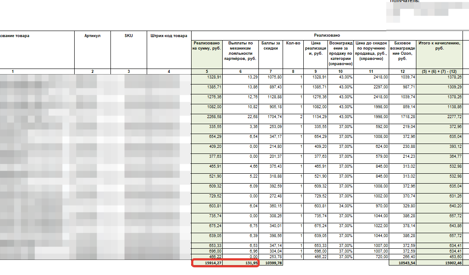Select the Базовое вознаграждение Ozon header
Image resolution: width=469 pixels, height=275 pixels.
pos(403,51)
